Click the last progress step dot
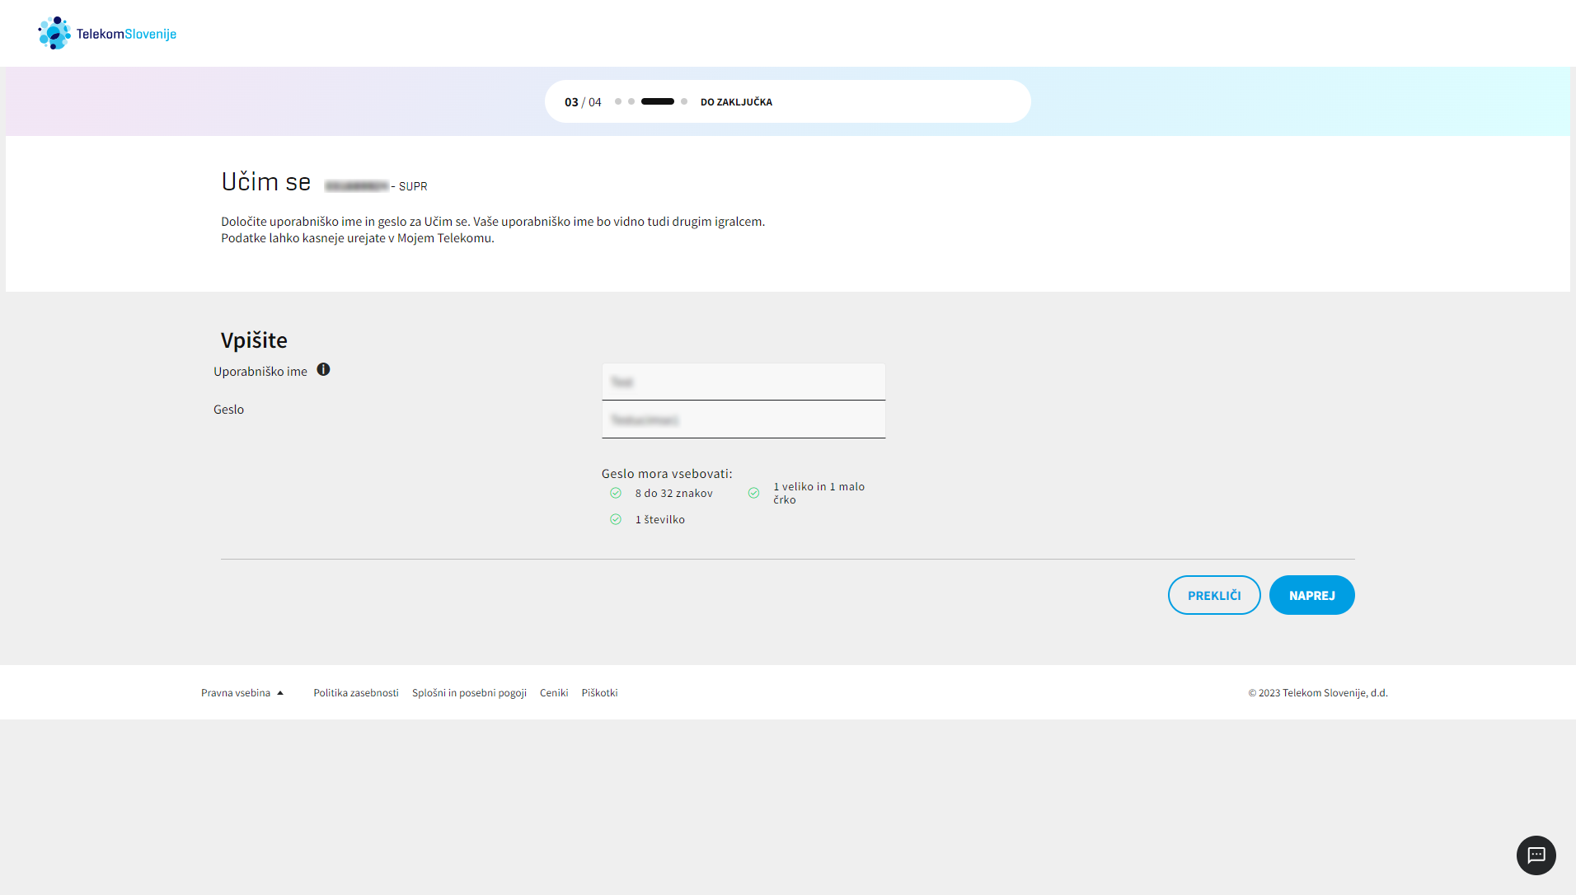 [684, 101]
